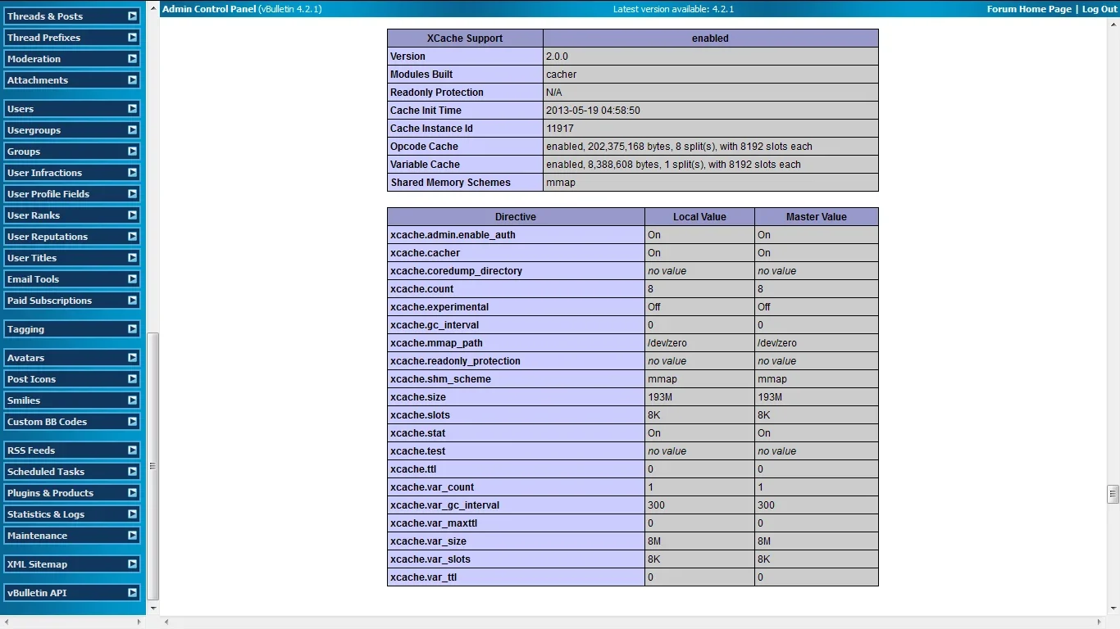Click the Opcode Cache value text
The width and height of the screenshot is (1120, 629).
click(x=679, y=147)
